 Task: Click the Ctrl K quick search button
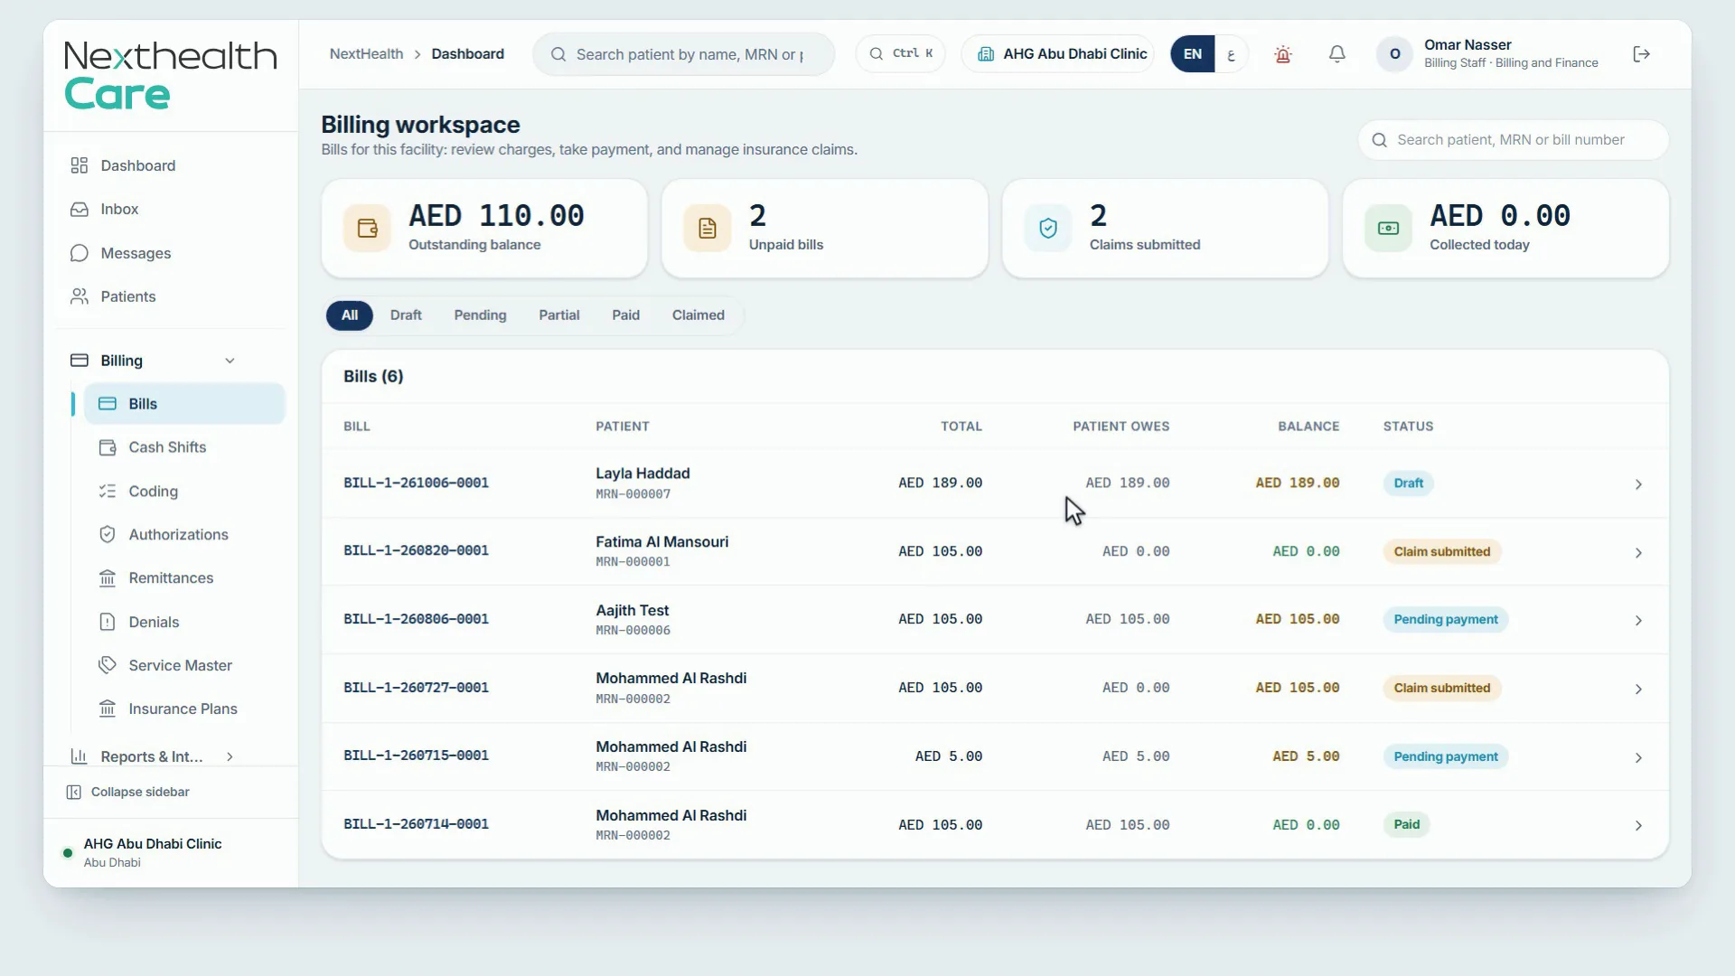tap(900, 54)
